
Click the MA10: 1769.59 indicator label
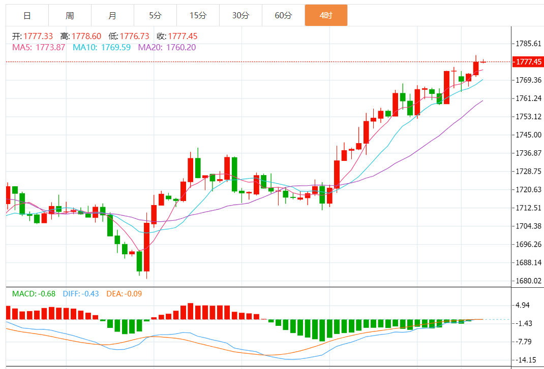(101, 48)
